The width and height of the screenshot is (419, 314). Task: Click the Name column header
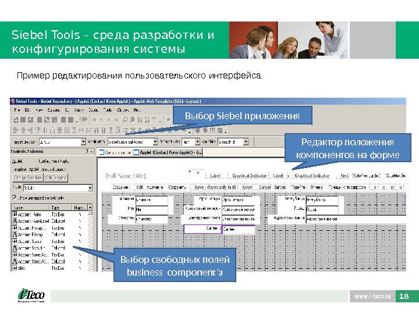[x=30, y=208]
